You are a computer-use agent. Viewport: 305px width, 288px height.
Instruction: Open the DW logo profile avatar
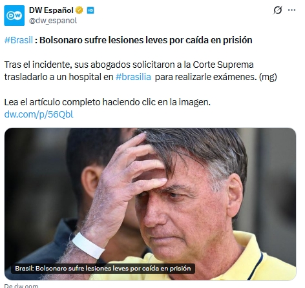tap(14, 15)
